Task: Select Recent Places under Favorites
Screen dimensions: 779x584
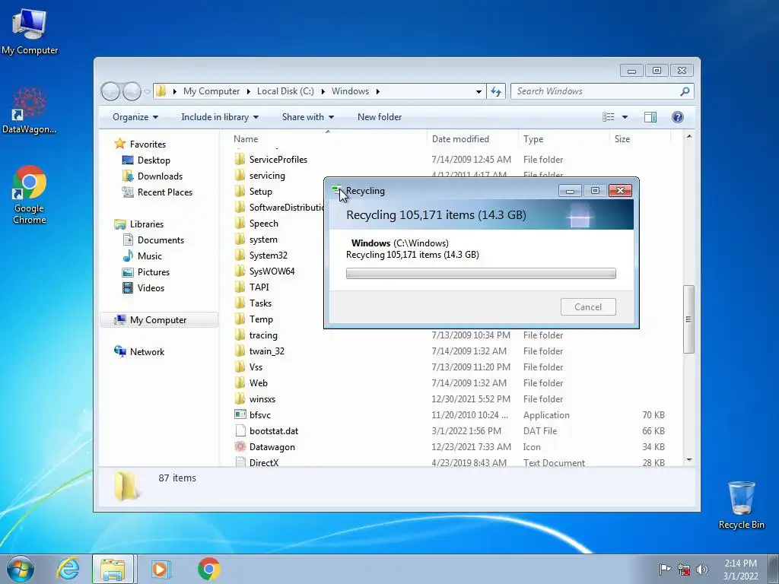Action: (x=164, y=192)
